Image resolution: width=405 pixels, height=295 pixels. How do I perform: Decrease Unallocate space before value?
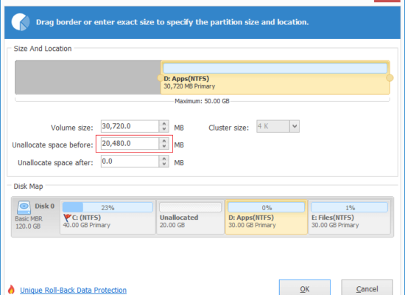164,146
